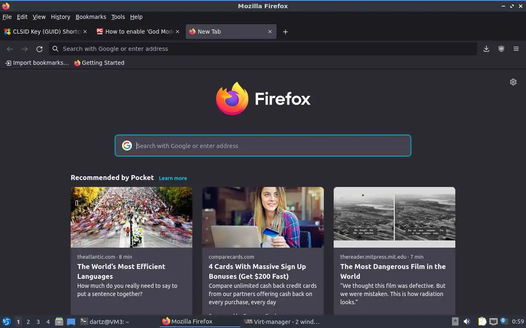Switch to workspace 1 in the taskbar
Screen dimensions: 526x328
18,322
